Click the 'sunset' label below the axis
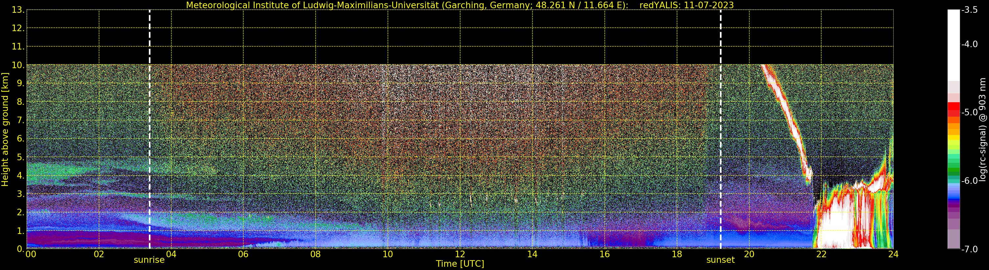 click(x=720, y=260)
